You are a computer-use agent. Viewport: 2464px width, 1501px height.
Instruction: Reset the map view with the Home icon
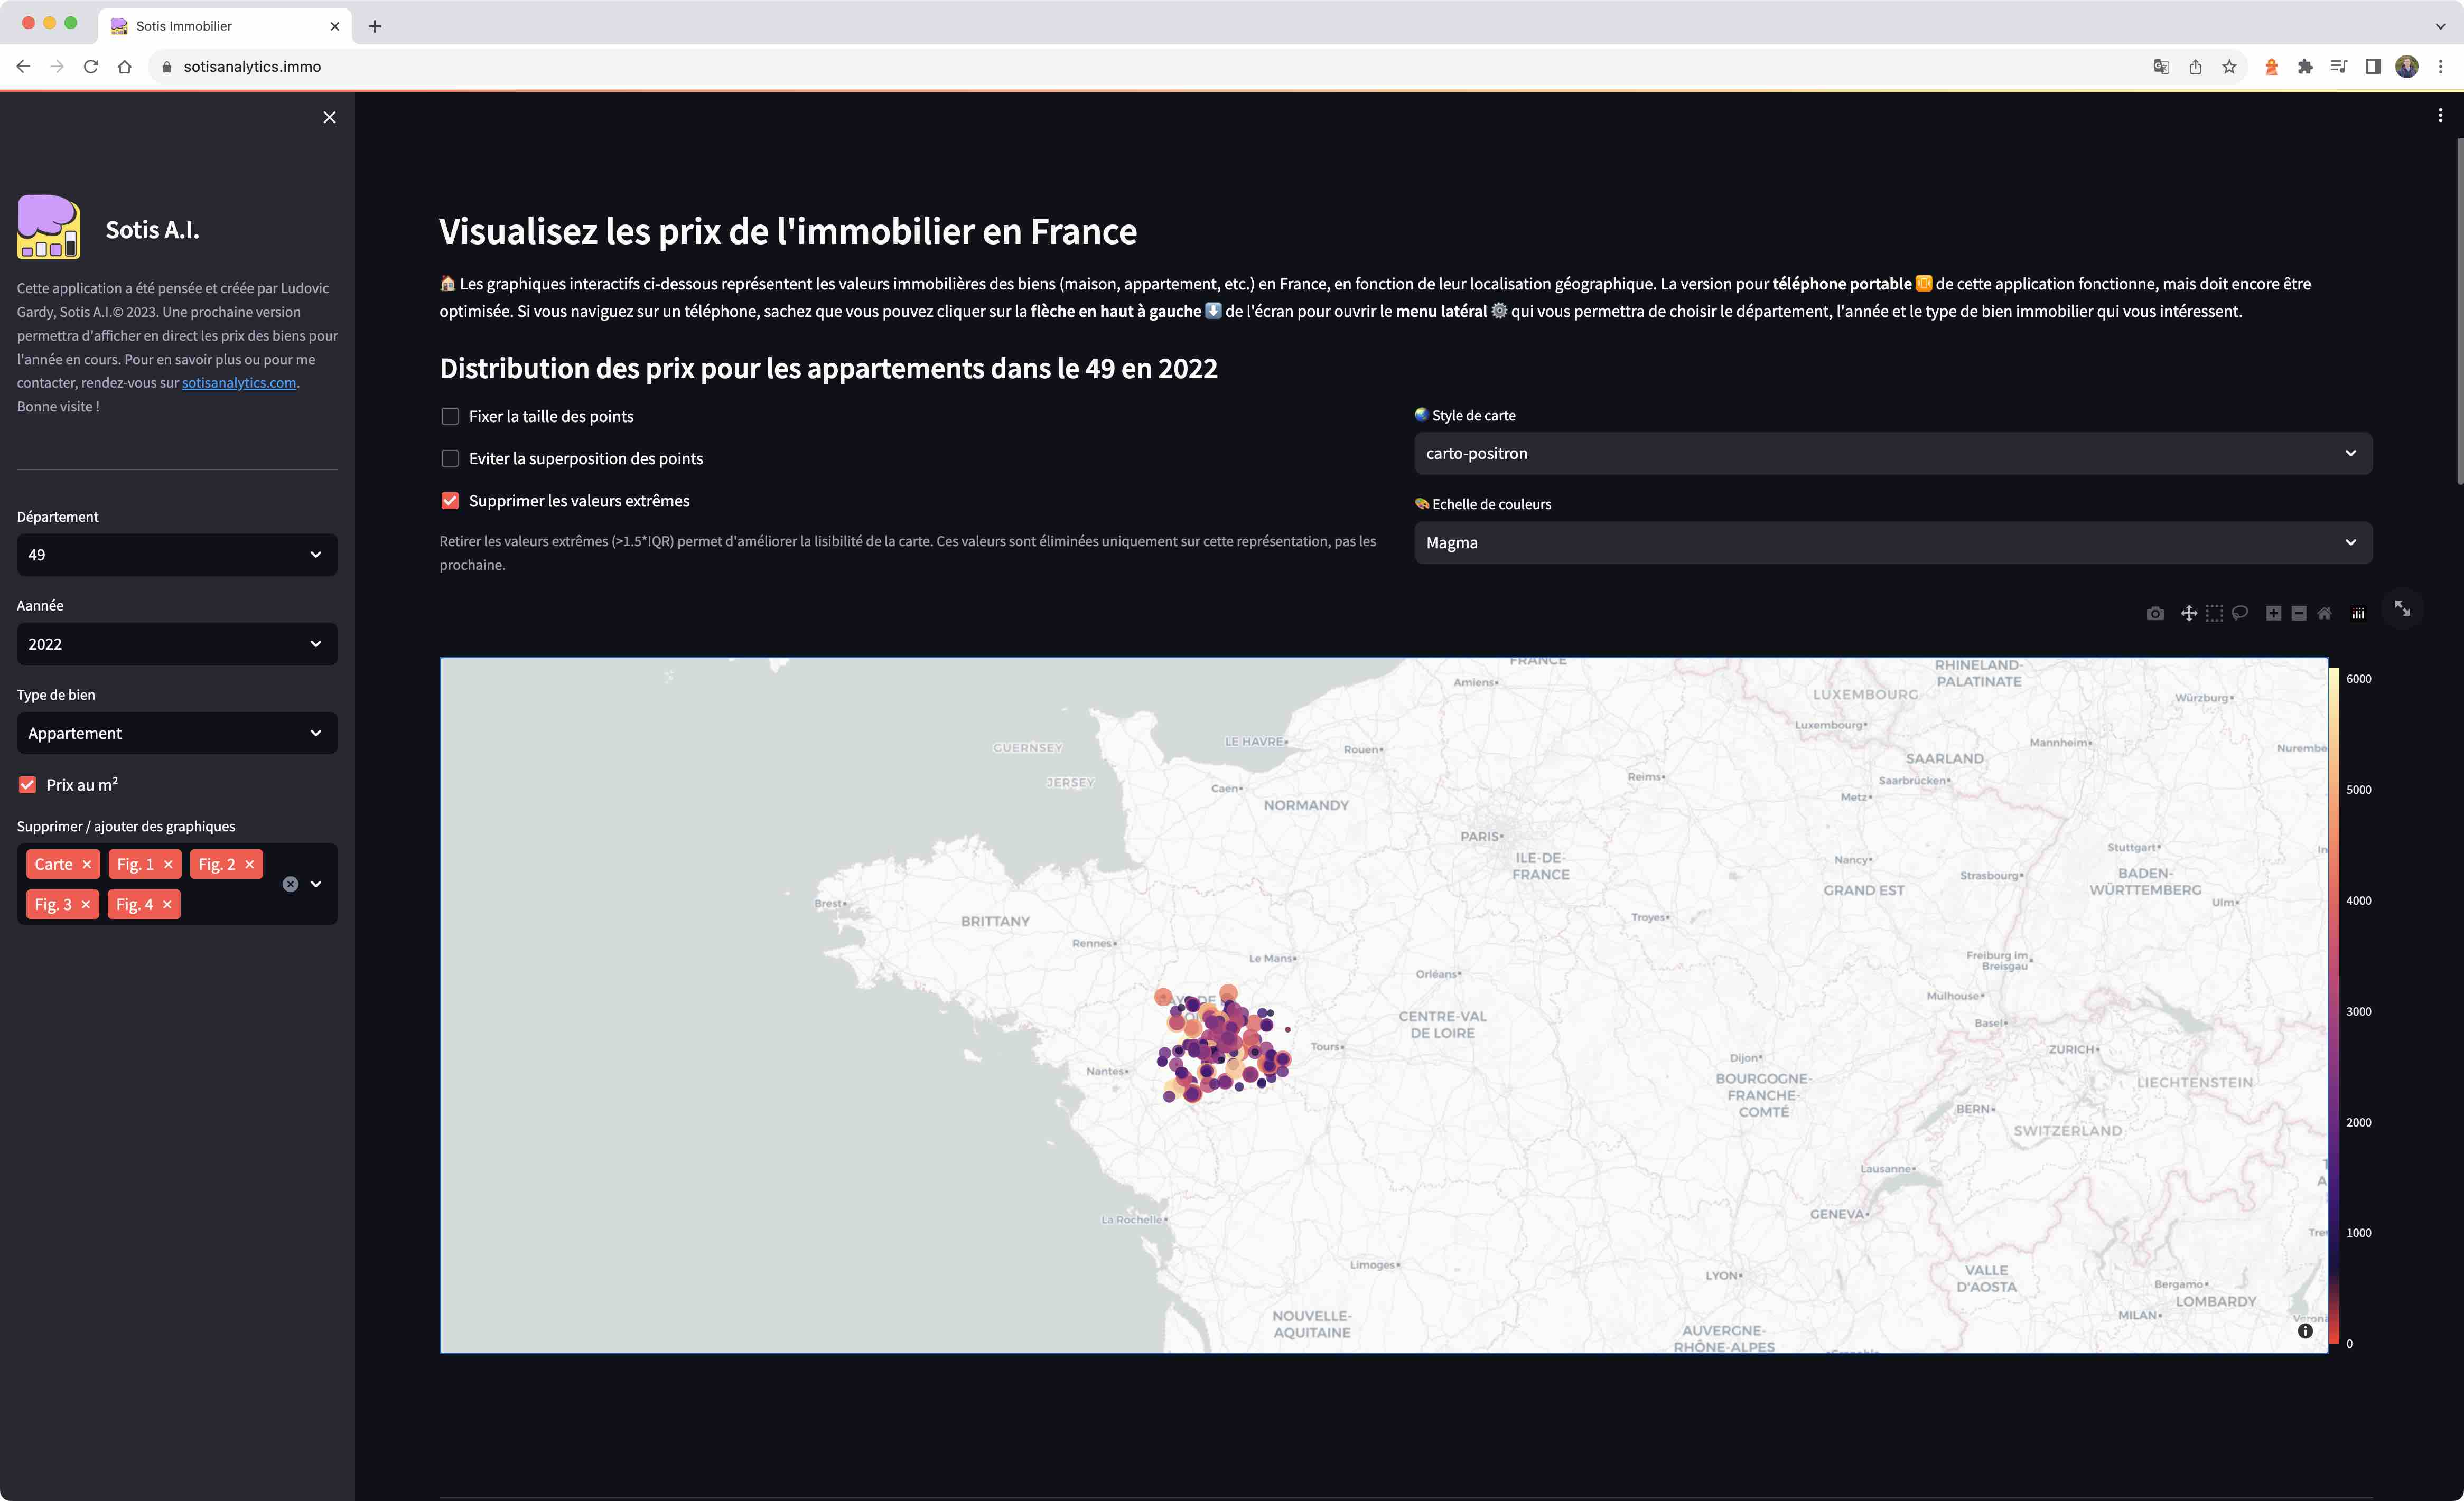(2325, 613)
